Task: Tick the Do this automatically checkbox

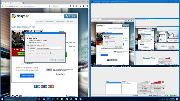Action: click(29, 54)
